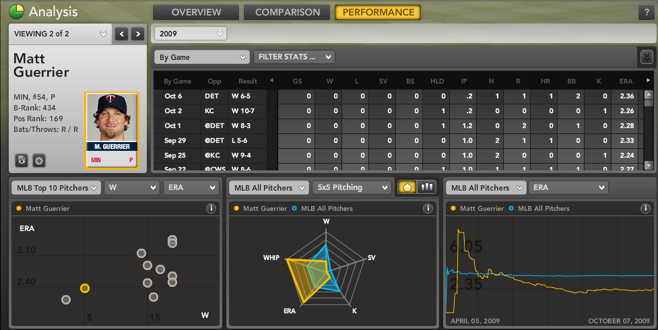Open info for the ERA trend line chart
The width and height of the screenshot is (658, 330).
pyautogui.click(x=645, y=209)
